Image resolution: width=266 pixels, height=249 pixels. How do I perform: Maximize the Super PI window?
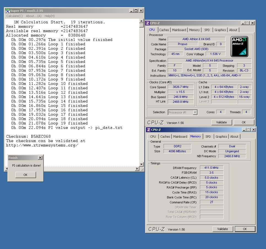pos(136,11)
